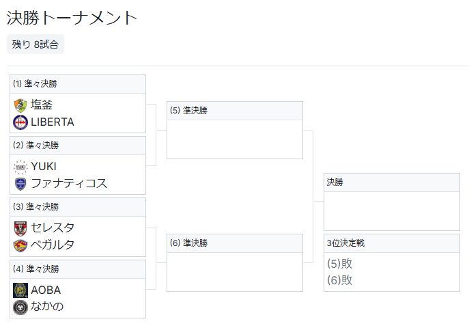
Task: Open the (5) 準決勝 match box
Action: pyautogui.click(x=234, y=131)
